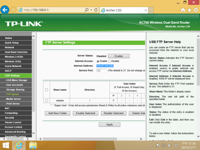
Task: Open Status in sidebar menu
Action: pos(16,38)
